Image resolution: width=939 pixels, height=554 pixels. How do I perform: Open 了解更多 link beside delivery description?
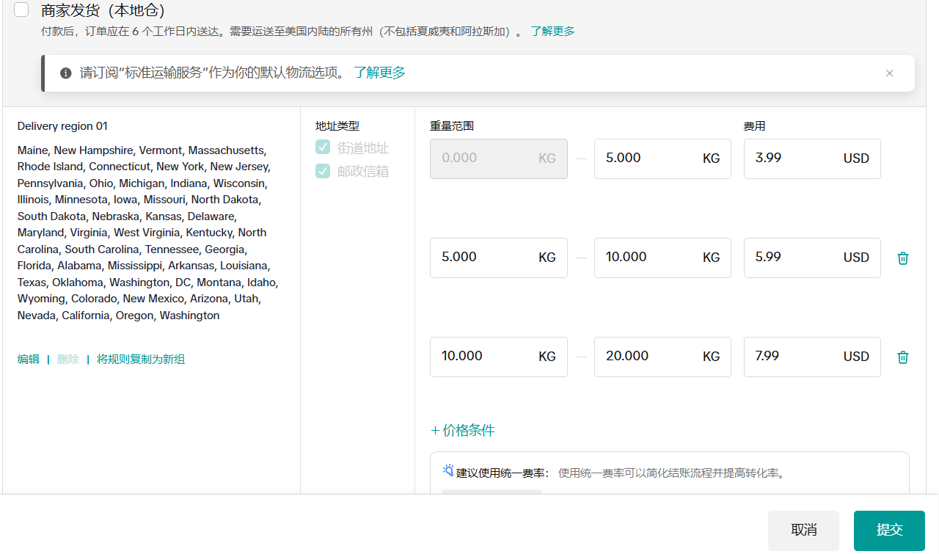552,32
